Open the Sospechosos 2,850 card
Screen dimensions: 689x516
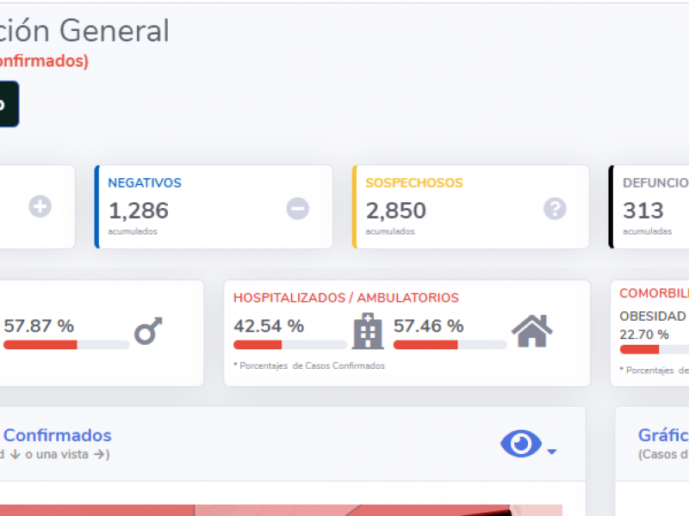(470, 207)
